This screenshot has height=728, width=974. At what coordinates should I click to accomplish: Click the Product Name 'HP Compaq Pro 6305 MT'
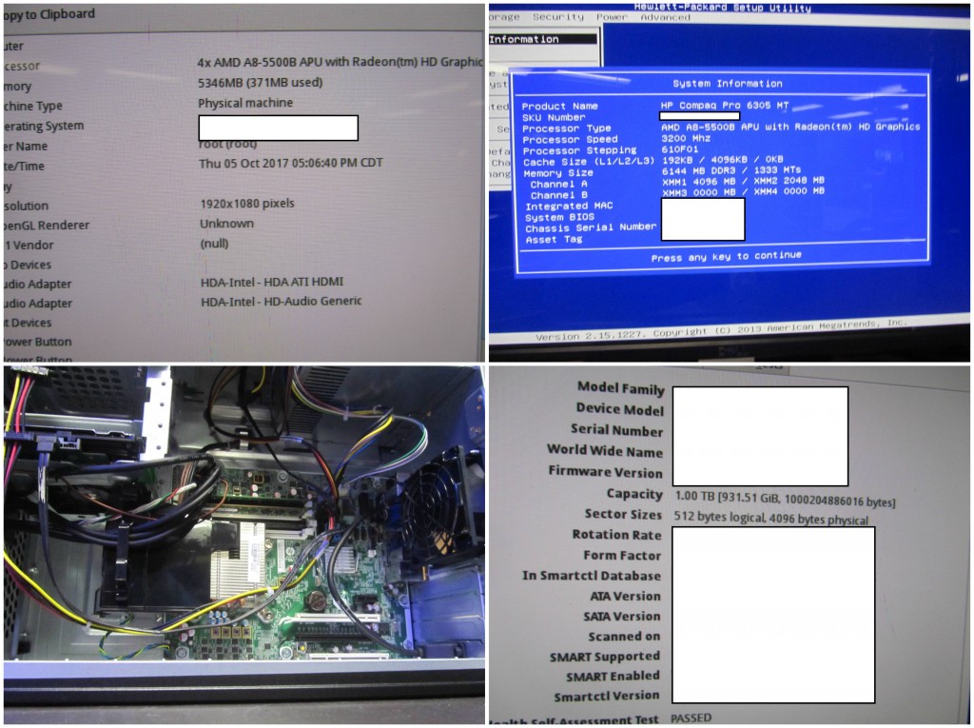(x=724, y=105)
